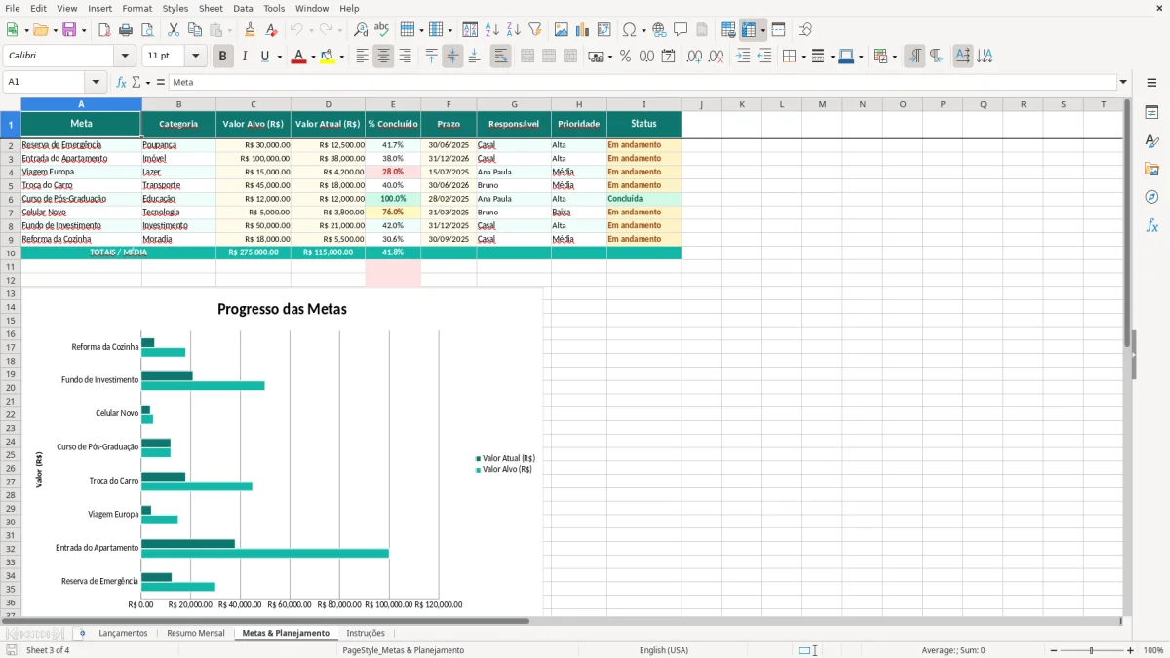Click the zoom in plus button
Image resolution: width=1170 pixels, height=658 pixels.
tap(1130, 650)
